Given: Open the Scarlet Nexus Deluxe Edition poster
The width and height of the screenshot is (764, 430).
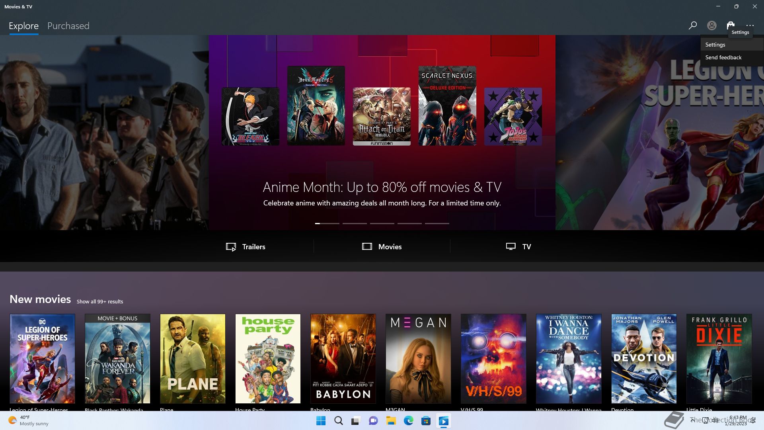Looking at the screenshot, I should click(x=447, y=106).
